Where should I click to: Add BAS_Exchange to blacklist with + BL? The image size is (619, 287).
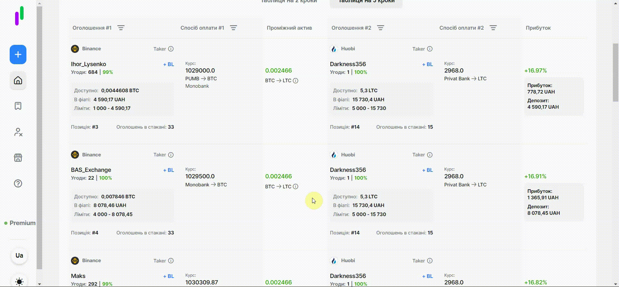(169, 170)
